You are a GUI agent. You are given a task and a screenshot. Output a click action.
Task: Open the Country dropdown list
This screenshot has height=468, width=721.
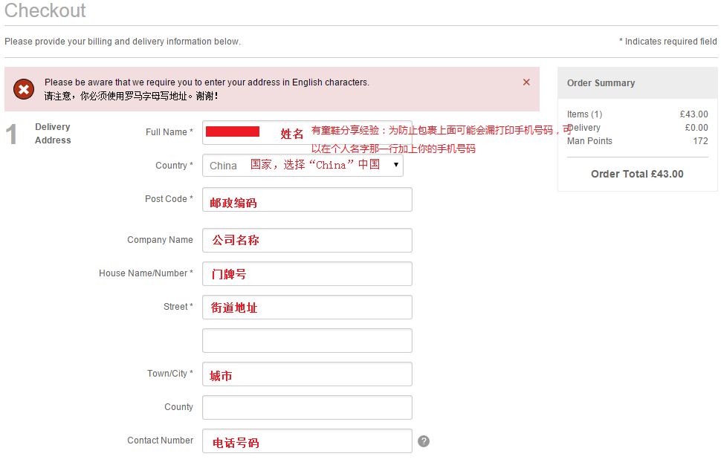[x=303, y=165]
